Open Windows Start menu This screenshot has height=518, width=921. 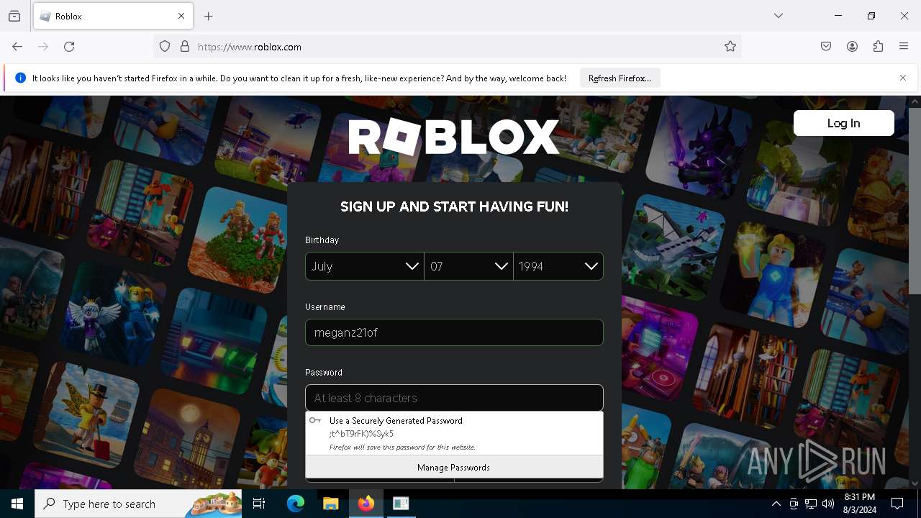click(x=17, y=504)
